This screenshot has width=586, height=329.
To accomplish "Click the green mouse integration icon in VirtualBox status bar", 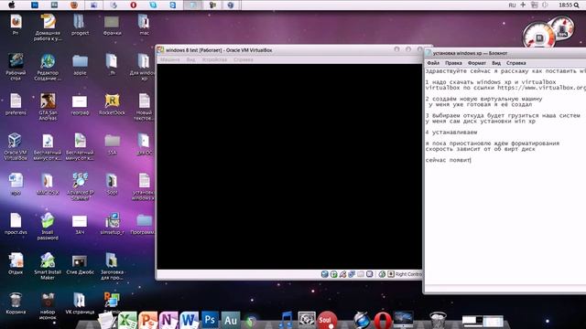I will pyautogui.click(x=382, y=274).
